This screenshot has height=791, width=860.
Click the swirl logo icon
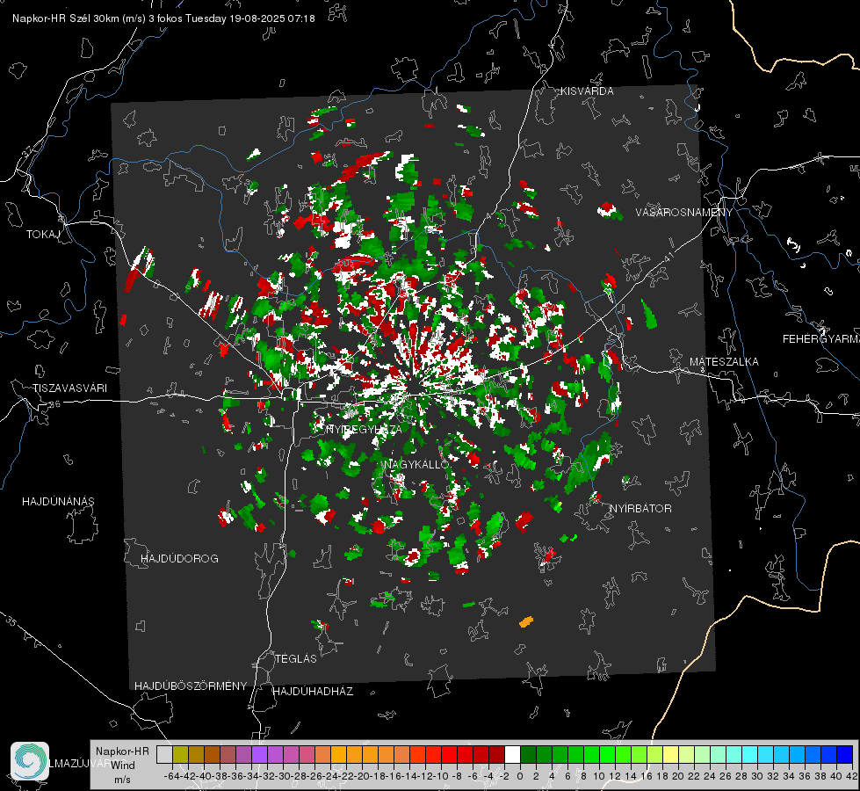pyautogui.click(x=30, y=761)
